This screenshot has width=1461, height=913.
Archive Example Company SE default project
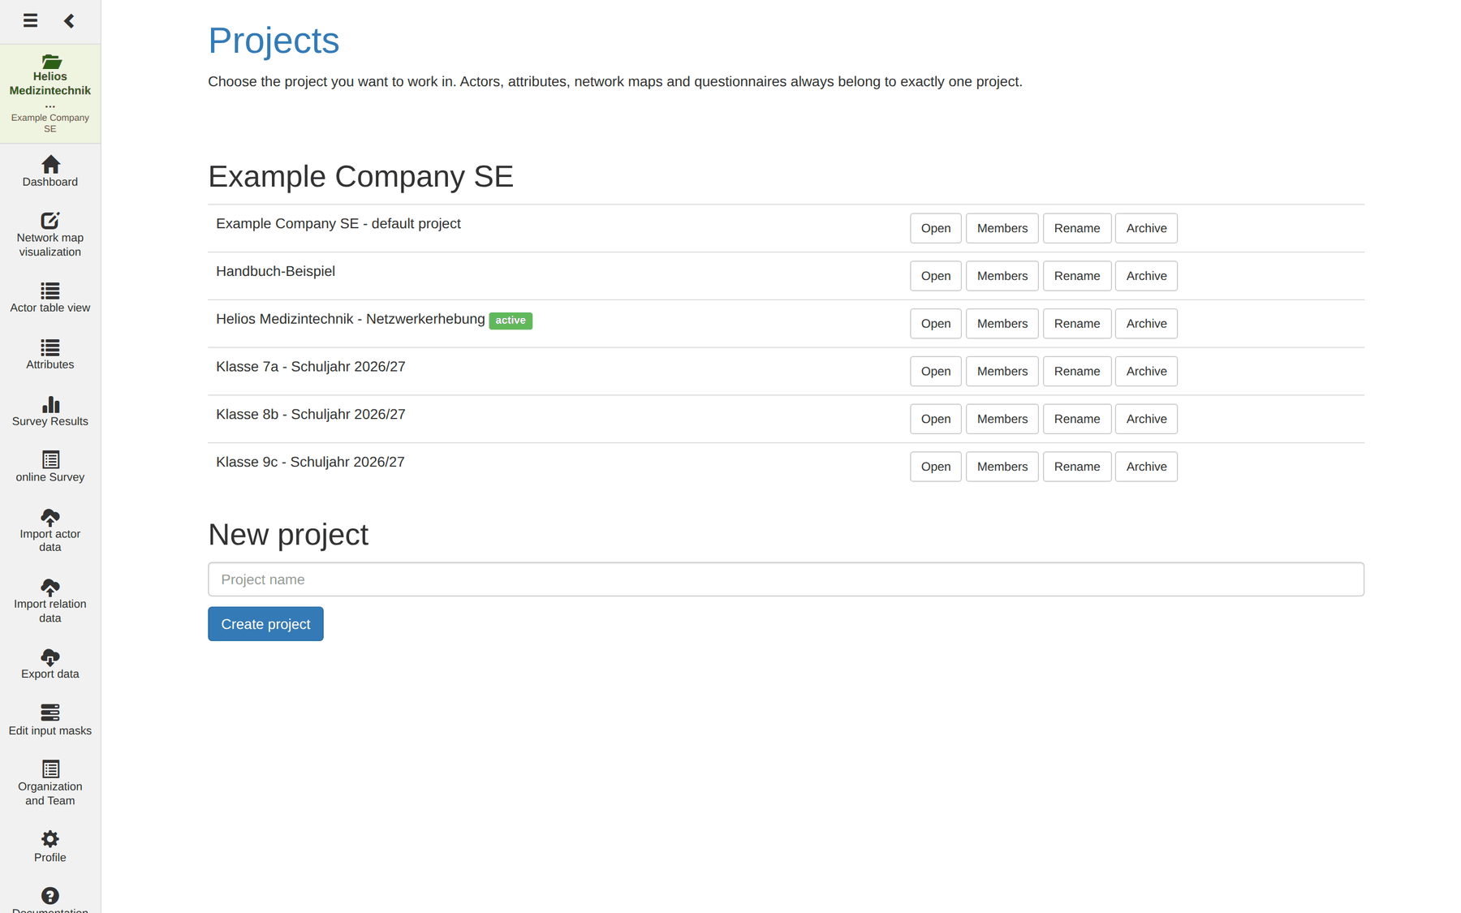pos(1146,228)
